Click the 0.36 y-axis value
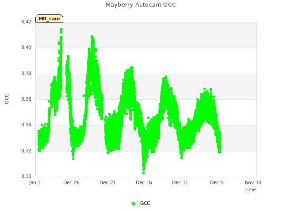The image size is (283, 212). (27, 99)
